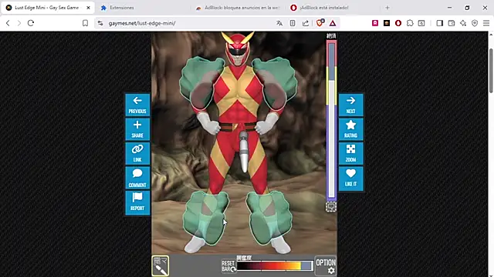Go forward in browser history
The height and width of the screenshot is (277, 494).
(x=19, y=23)
